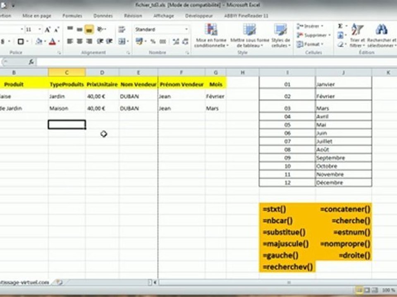
Task: Toggle wrap text (Renvoyer à la ligne)
Action: pyautogui.click(x=122, y=29)
